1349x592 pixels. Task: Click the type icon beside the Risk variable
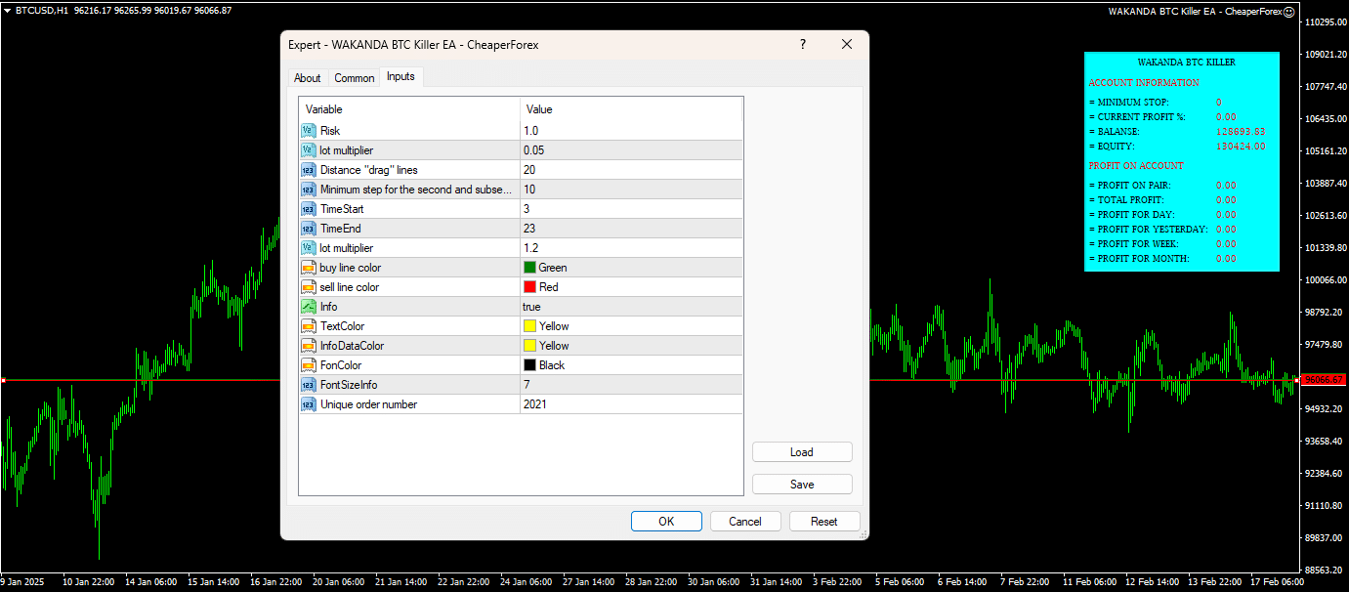(309, 131)
